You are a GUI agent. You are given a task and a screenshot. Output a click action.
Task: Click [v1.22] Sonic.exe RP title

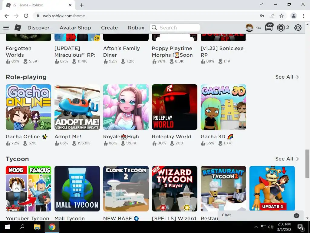[222, 52]
